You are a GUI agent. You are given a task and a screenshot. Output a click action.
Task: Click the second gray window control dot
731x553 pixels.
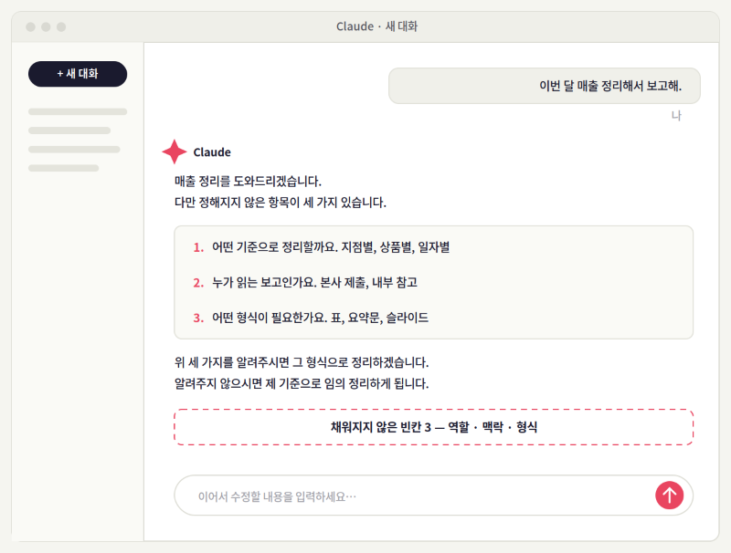pyautogui.click(x=46, y=27)
